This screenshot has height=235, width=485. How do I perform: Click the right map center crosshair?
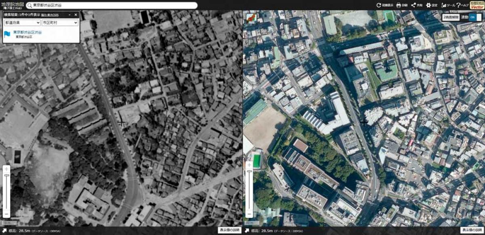point(364,122)
